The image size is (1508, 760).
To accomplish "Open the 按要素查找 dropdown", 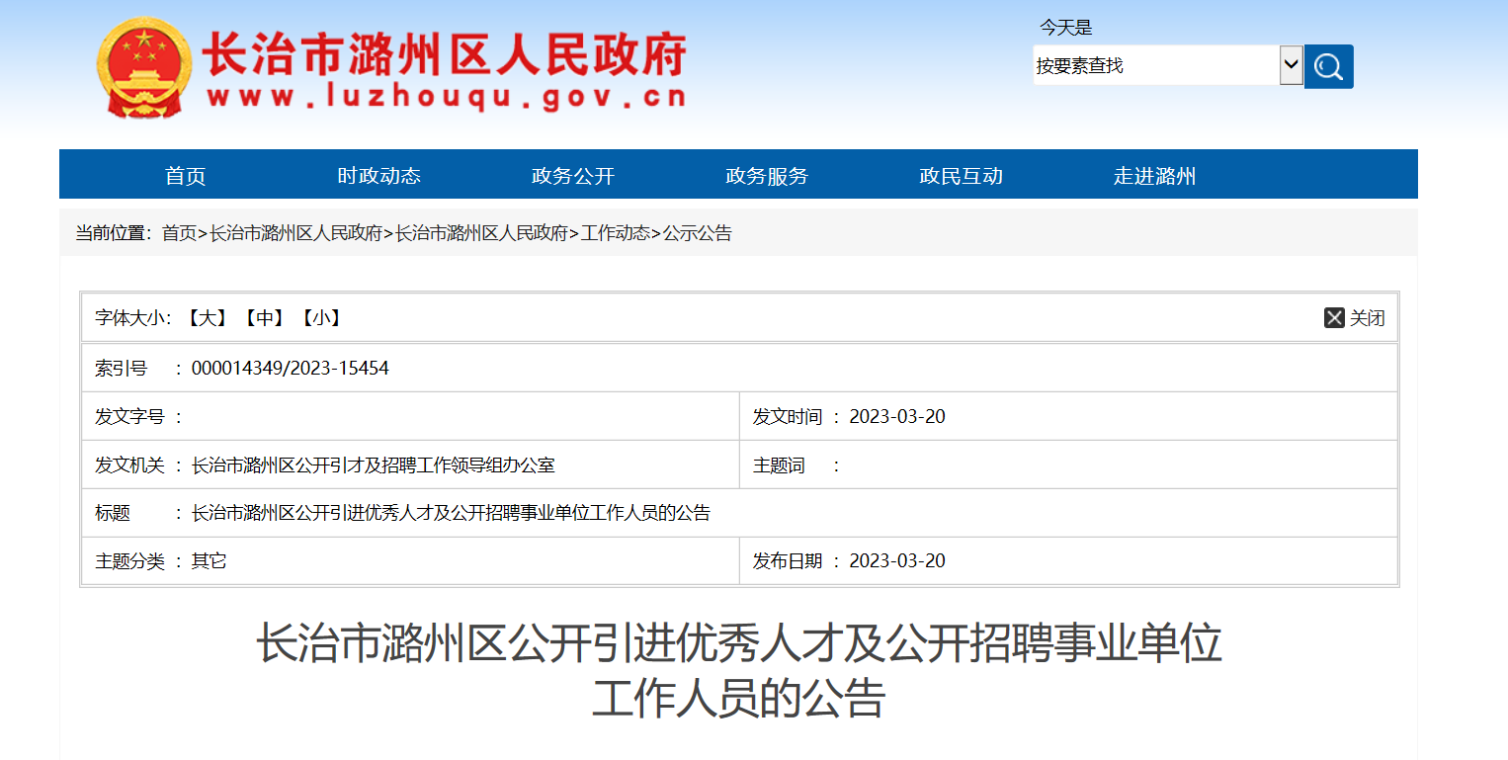I will 1168,65.
